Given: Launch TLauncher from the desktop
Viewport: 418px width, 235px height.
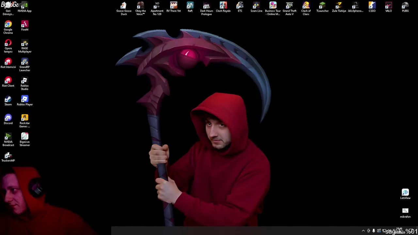Looking at the screenshot, I should click(x=322, y=7).
